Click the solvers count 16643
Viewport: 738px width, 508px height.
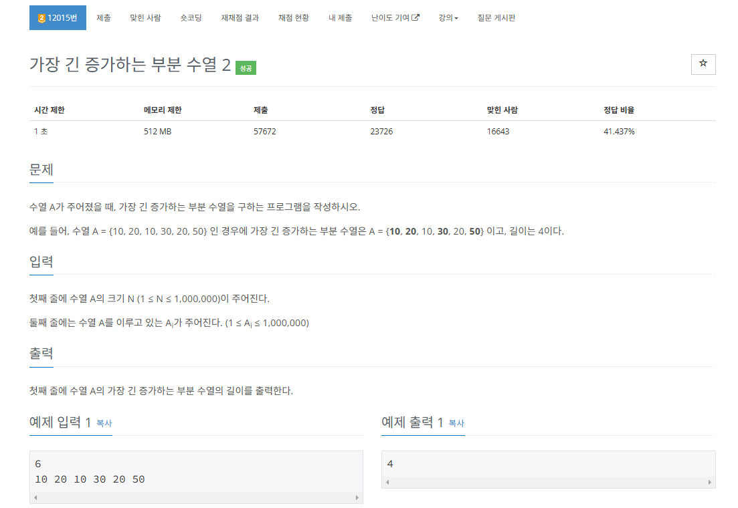[x=498, y=132]
